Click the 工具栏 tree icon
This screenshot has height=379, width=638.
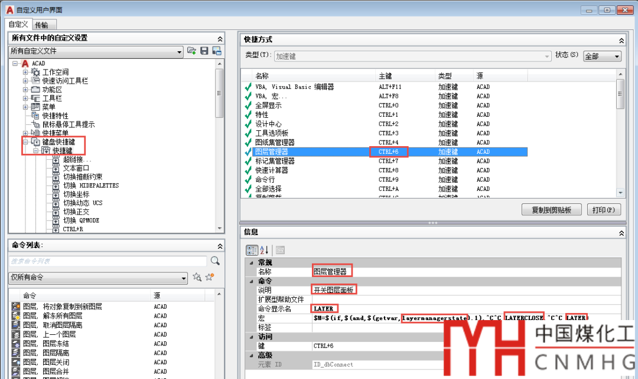point(36,98)
